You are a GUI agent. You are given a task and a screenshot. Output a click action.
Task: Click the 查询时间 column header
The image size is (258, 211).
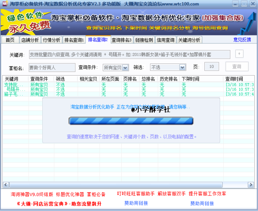[239, 79]
